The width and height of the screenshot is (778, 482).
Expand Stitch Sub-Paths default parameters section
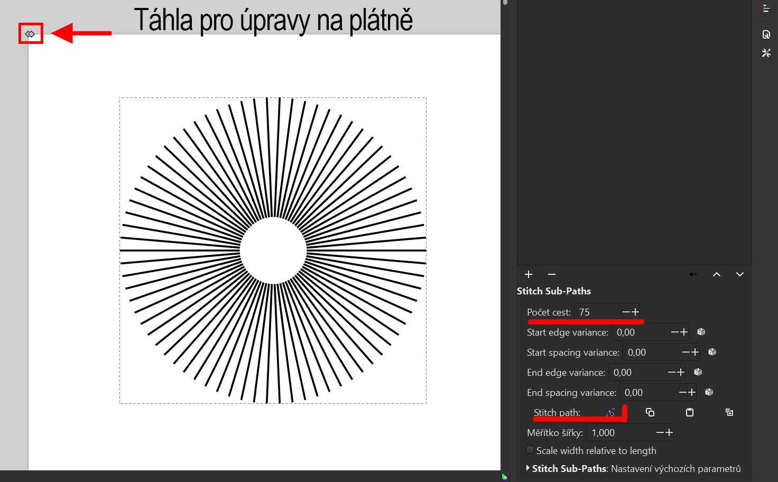click(x=528, y=468)
